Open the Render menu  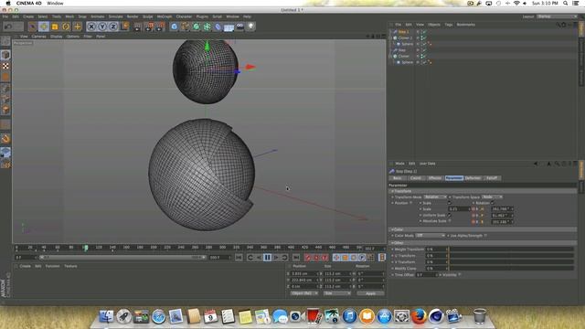click(x=133, y=16)
